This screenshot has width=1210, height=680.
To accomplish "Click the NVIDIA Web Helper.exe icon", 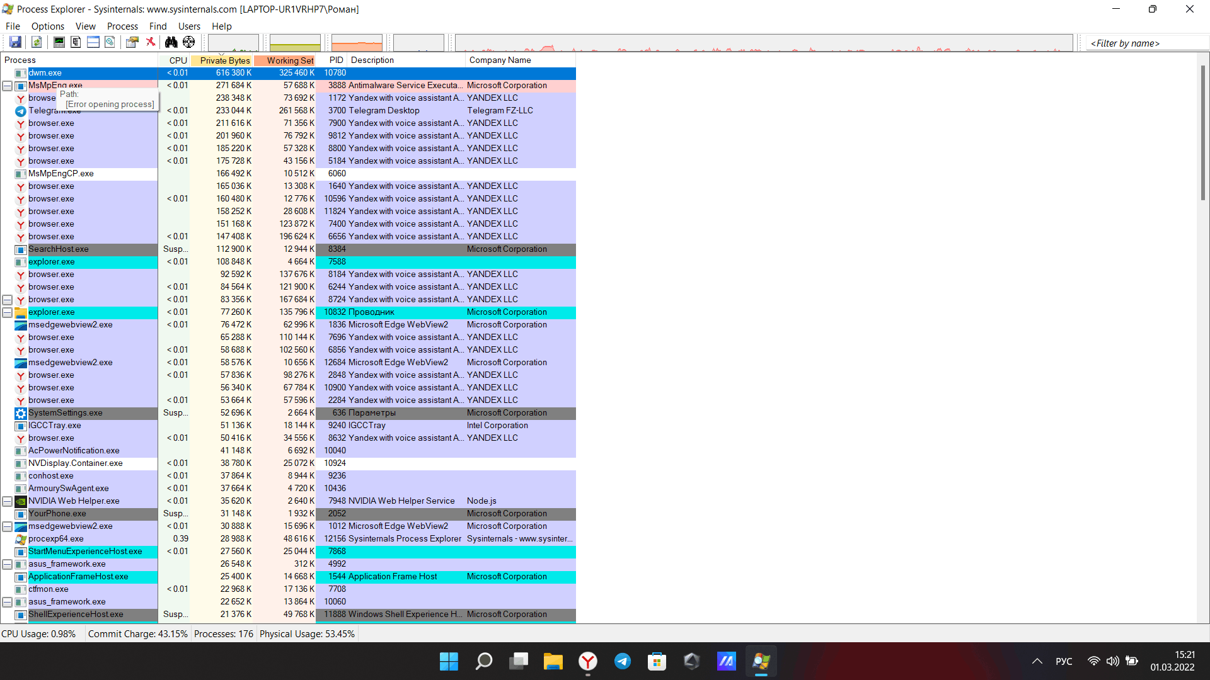I will (20, 501).
